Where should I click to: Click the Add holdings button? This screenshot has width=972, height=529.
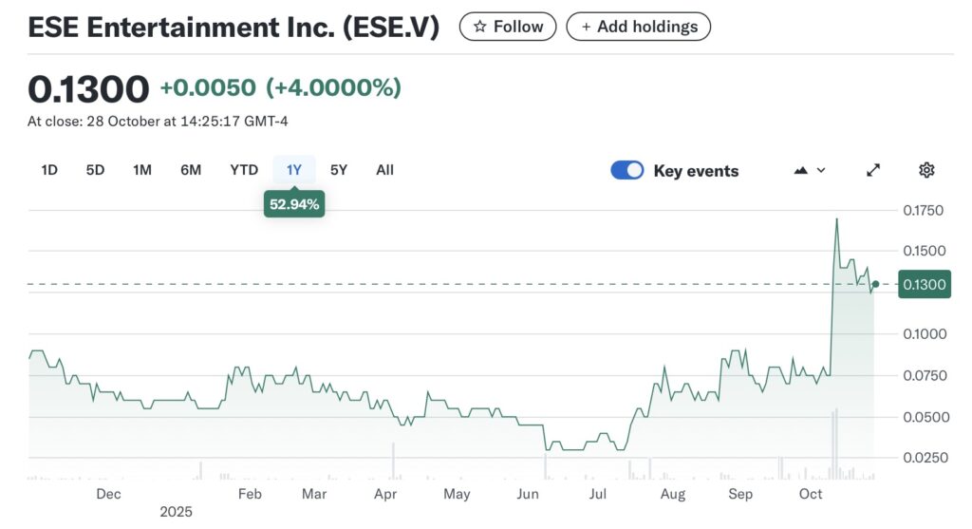[639, 27]
